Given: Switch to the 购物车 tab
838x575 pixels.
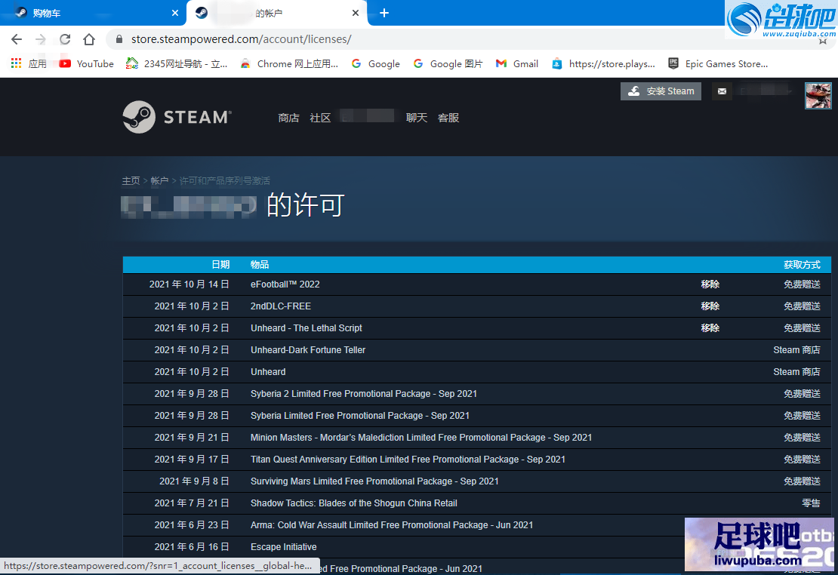Looking at the screenshot, I should click(x=92, y=13).
